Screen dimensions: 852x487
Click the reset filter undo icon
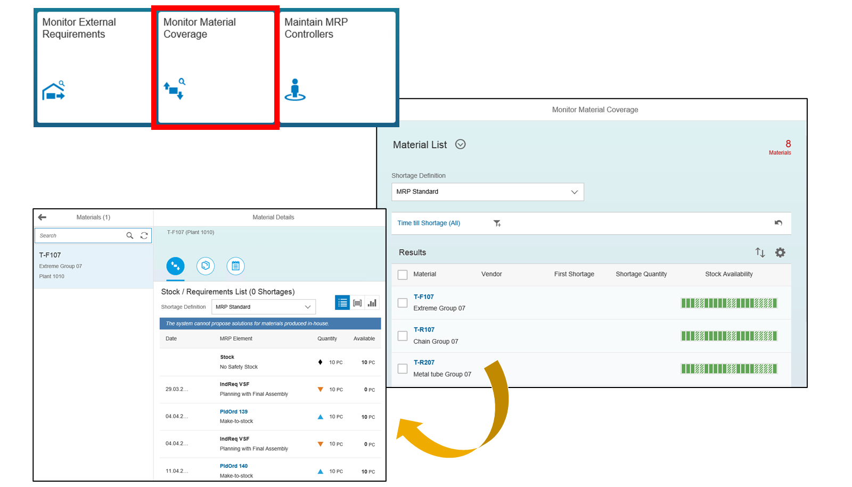779,223
